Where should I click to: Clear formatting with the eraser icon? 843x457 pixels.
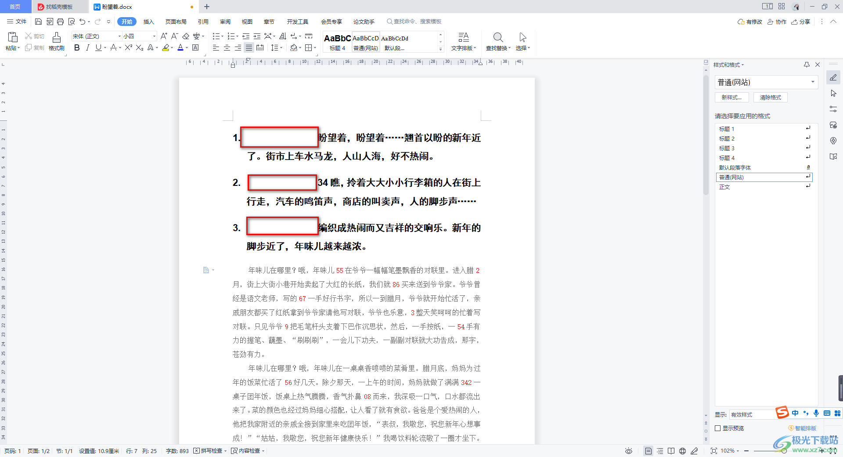pos(186,36)
